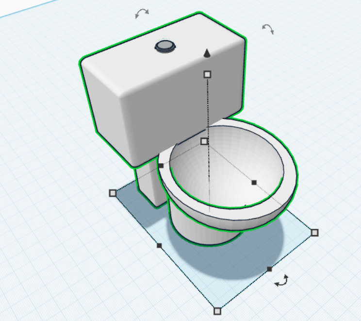
Task: Click the black midpoint handle on the front-left edge
Action: point(159,246)
